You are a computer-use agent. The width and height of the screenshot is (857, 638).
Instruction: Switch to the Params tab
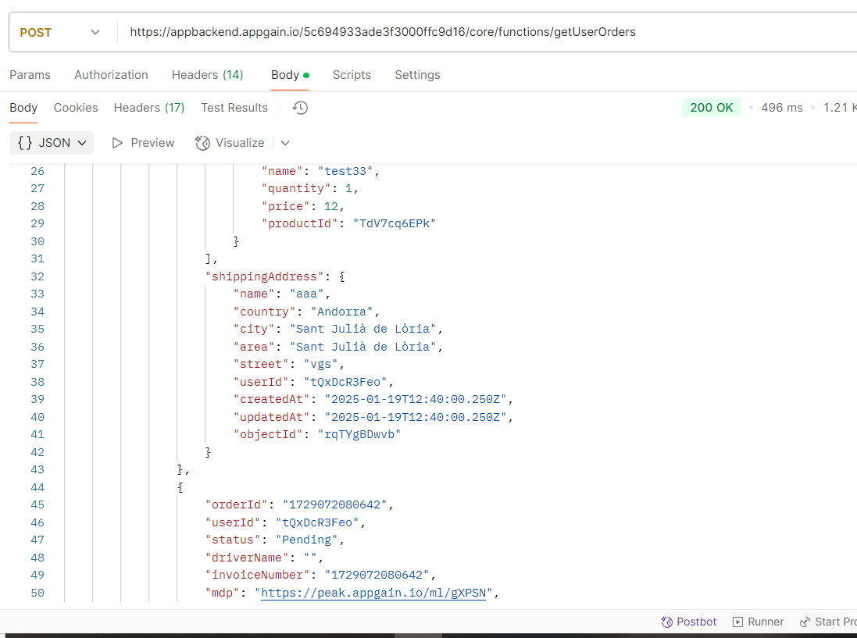[30, 75]
